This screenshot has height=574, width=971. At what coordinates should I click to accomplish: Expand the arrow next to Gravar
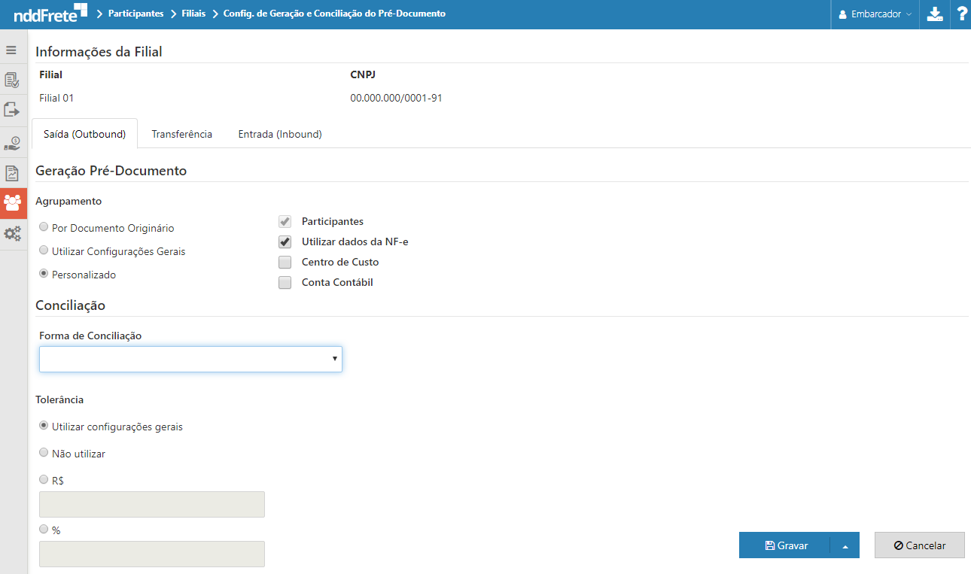coord(845,546)
